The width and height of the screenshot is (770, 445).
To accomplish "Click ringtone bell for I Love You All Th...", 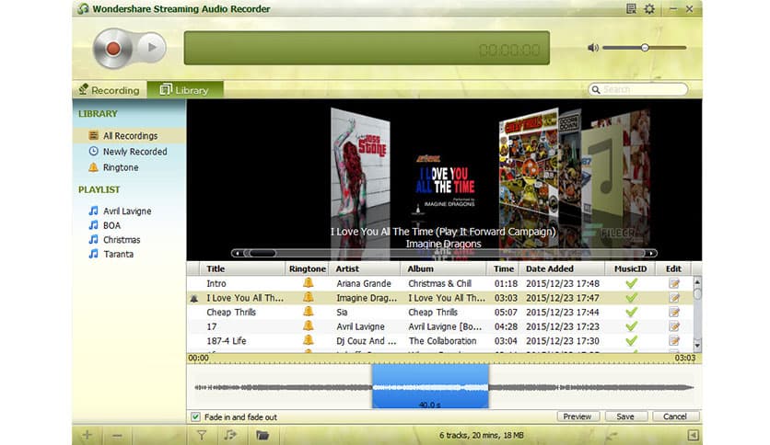I will coord(308,297).
